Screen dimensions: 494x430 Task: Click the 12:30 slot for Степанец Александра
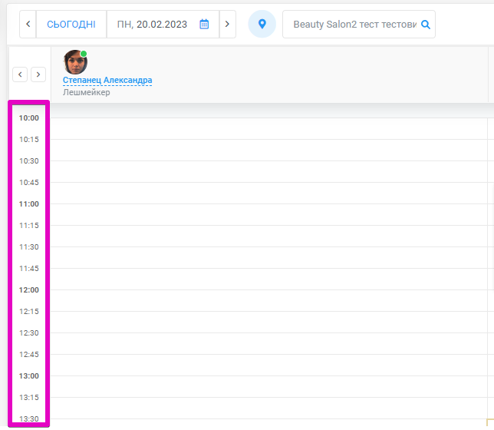click(269, 343)
